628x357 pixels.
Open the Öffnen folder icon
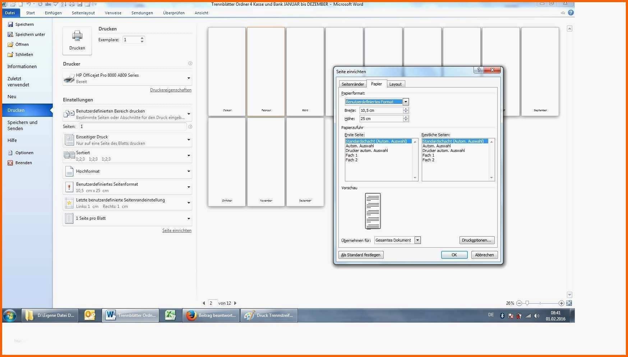pos(10,44)
